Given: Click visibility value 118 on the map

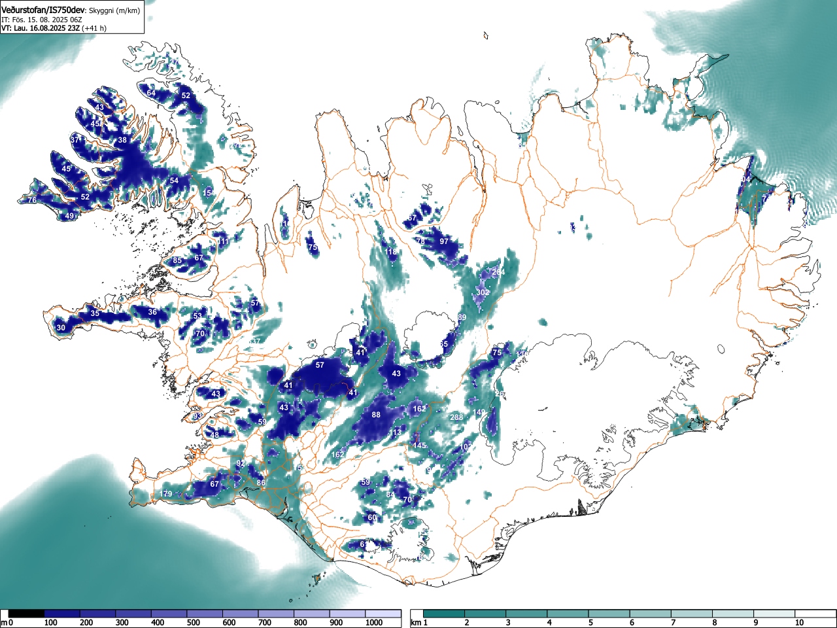Looking at the screenshot, I should click(x=391, y=252).
